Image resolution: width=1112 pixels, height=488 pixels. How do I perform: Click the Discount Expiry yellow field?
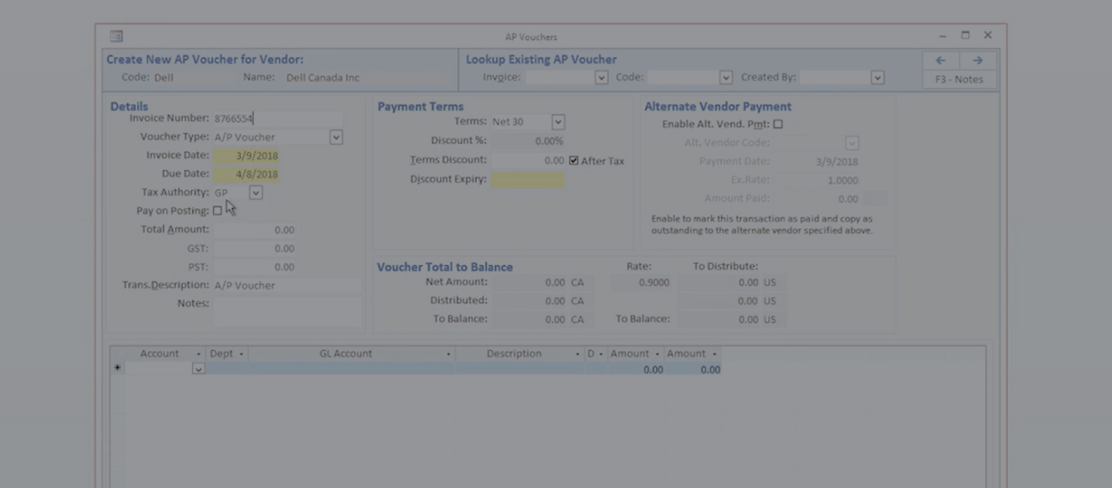[x=527, y=179]
